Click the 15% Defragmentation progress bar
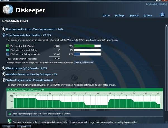This screenshot has height=128, width=168. (87, 54)
